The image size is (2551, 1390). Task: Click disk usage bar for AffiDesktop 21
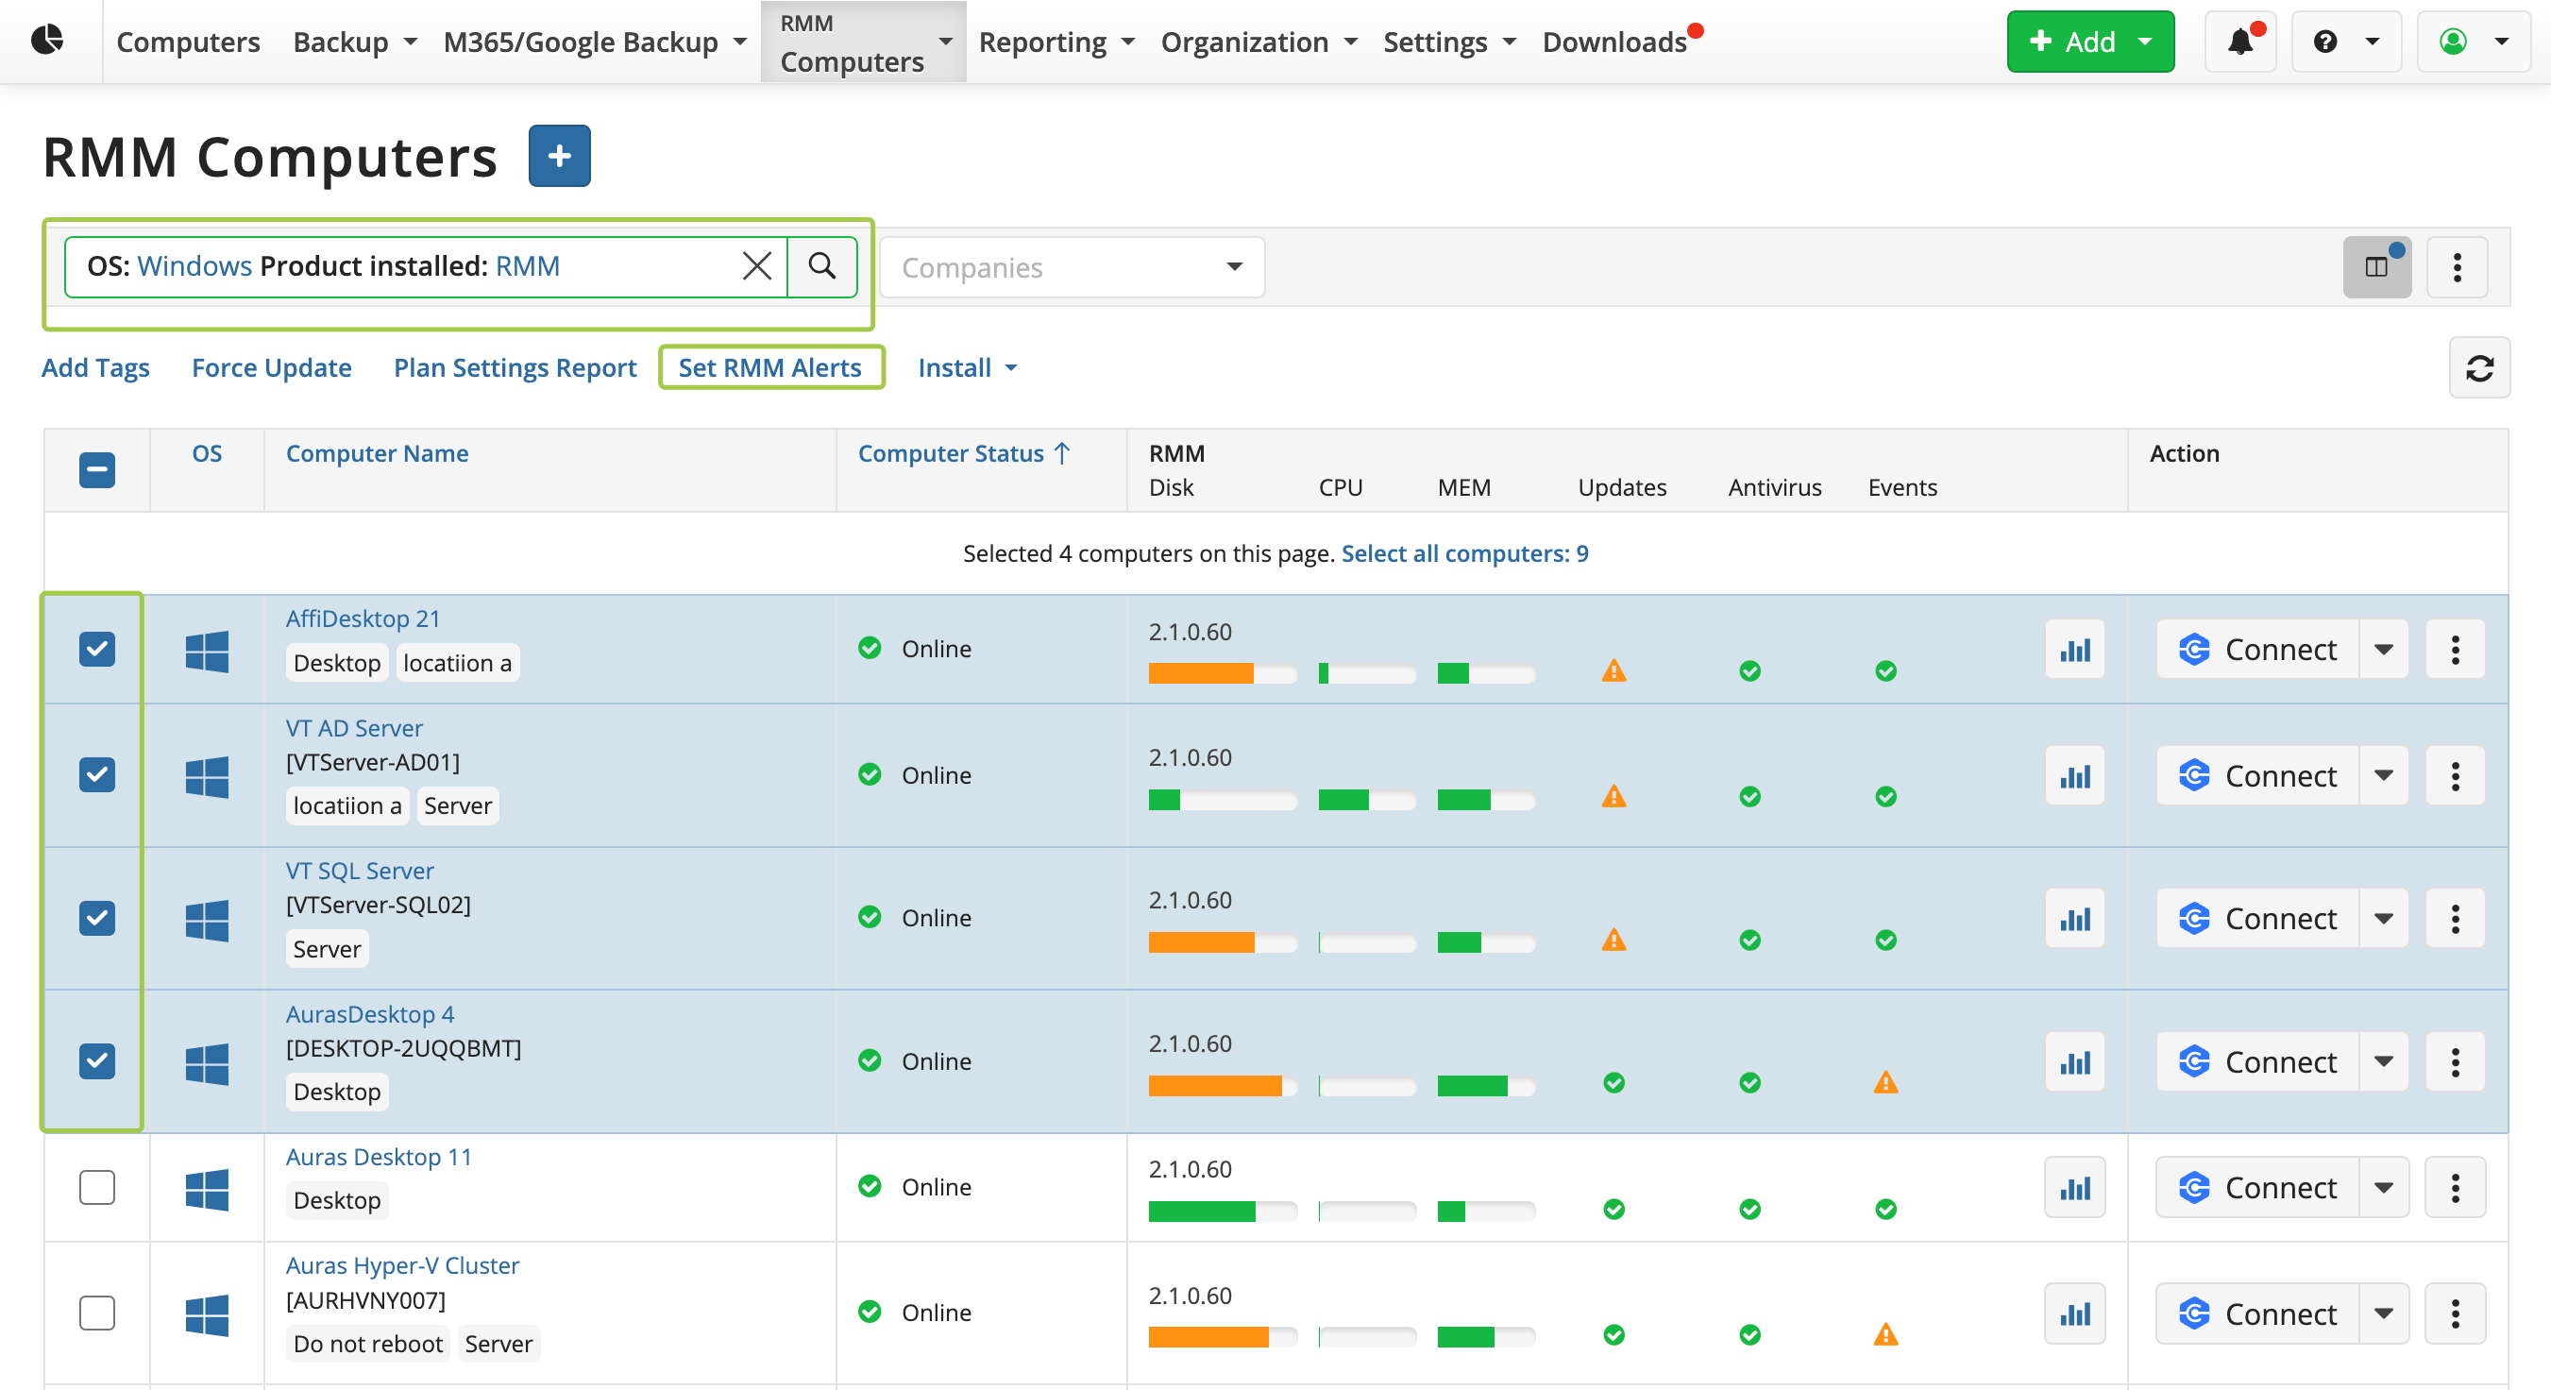(1222, 673)
